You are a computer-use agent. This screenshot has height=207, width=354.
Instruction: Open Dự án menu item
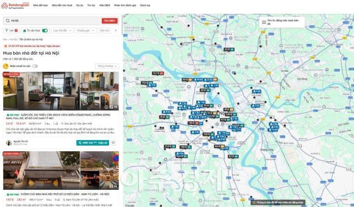80,6
